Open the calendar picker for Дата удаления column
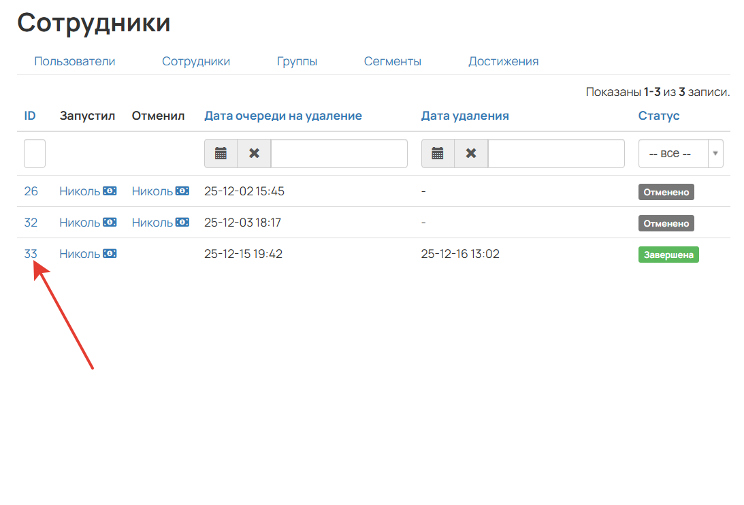This screenshot has width=744, height=505. (x=438, y=153)
